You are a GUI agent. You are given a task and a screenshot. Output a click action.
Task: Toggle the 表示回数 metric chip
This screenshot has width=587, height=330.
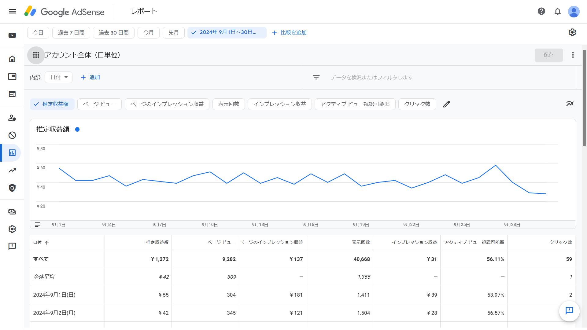229,104
